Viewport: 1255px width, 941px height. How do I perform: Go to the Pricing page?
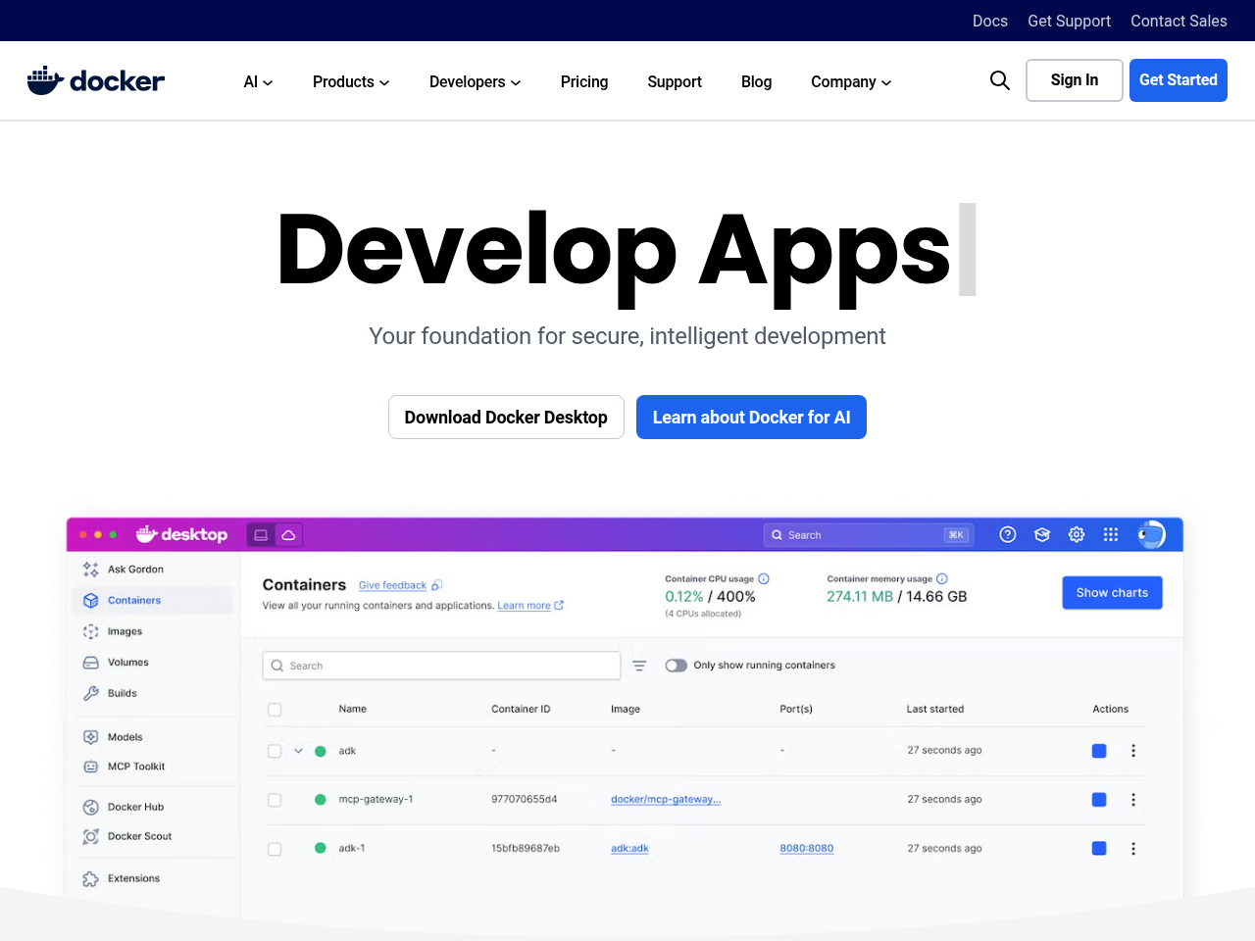tap(583, 82)
